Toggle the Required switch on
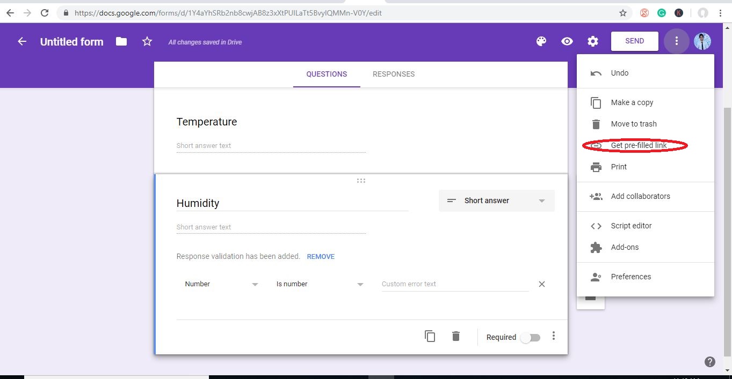This screenshot has width=732, height=379. coord(531,337)
